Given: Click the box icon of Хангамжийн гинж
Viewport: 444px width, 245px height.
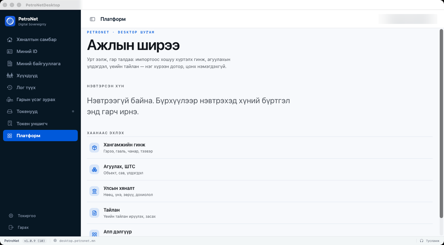Looking at the screenshot, I should pos(94,148).
